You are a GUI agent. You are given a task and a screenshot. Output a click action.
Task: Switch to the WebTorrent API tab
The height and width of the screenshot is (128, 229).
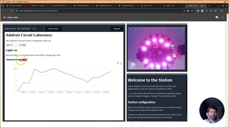tap(60, 6)
